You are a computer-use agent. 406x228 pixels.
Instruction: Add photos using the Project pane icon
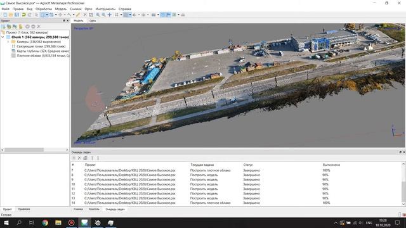click(9, 27)
